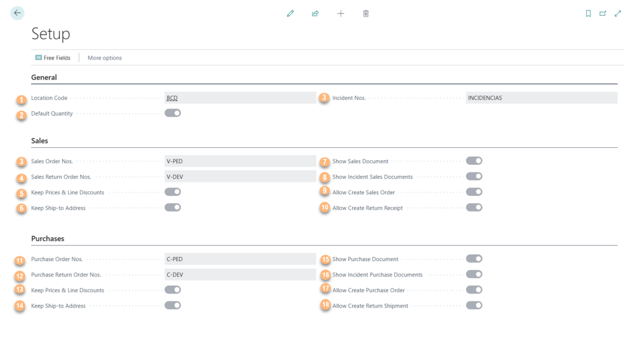The height and width of the screenshot is (350, 624).
Task: Go back using the arrow button
Action: (17, 13)
